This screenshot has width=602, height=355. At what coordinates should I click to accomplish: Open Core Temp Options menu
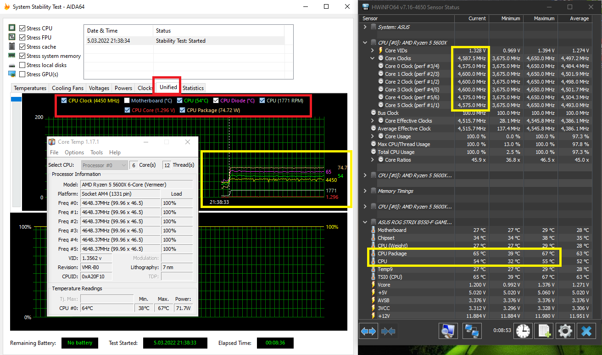[74, 152]
